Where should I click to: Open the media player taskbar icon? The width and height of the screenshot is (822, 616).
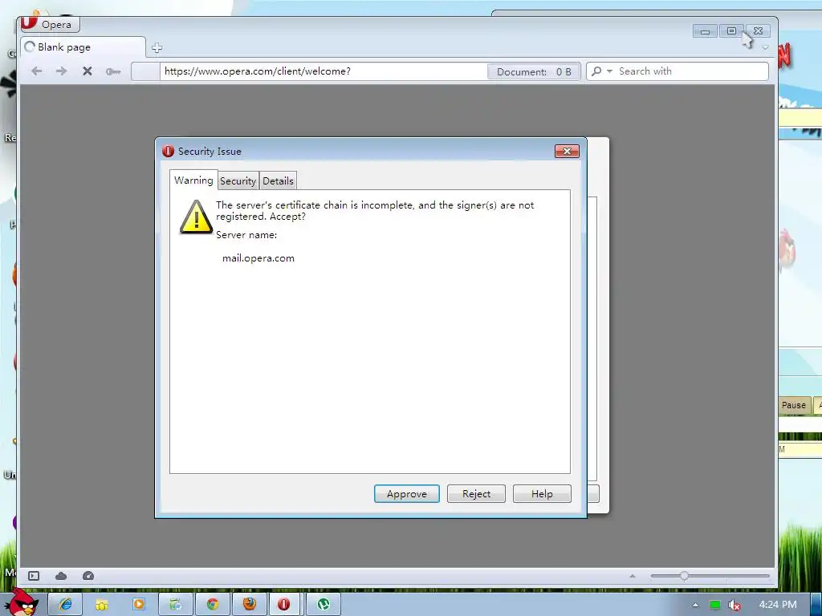pos(139,605)
